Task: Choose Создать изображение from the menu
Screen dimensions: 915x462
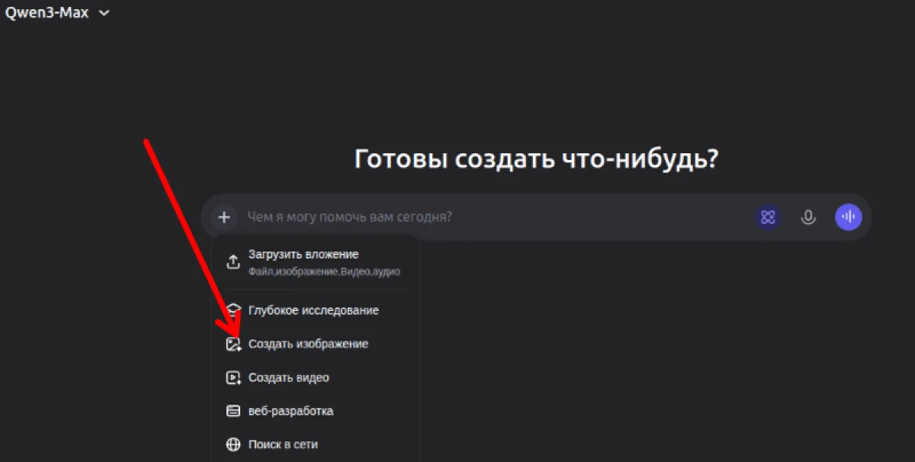Action: (308, 343)
